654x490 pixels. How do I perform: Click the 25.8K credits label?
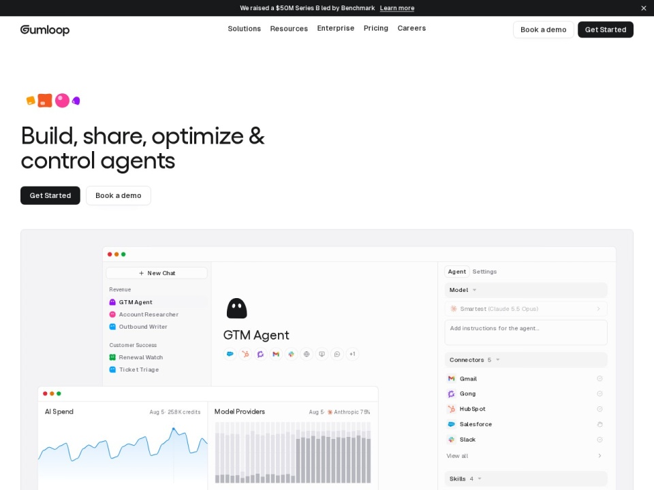184,412
